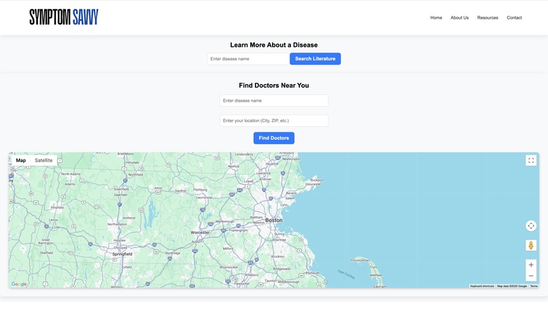The width and height of the screenshot is (548, 310).
Task: Click the Plymouth label on map
Action: 313,273
